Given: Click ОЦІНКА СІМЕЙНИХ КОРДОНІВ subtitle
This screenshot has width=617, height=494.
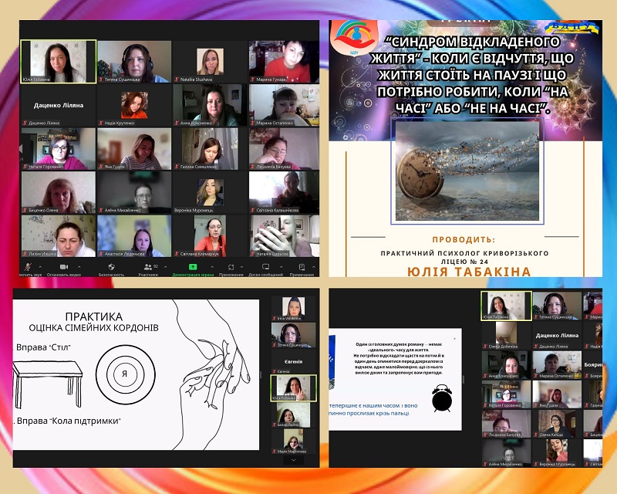Looking at the screenshot, I should pyautogui.click(x=93, y=327).
